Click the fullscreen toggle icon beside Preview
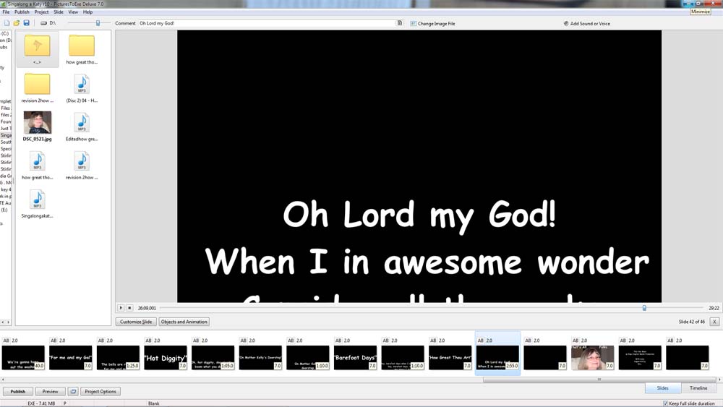The width and height of the screenshot is (723, 407). [x=73, y=391]
